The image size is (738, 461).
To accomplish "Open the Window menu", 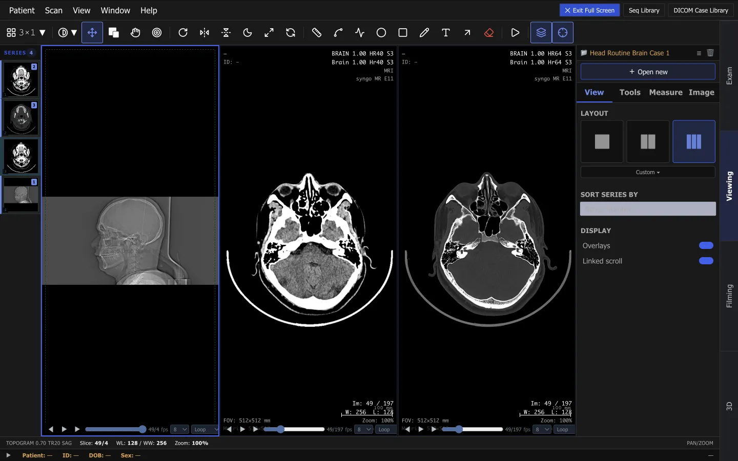I will [x=115, y=10].
